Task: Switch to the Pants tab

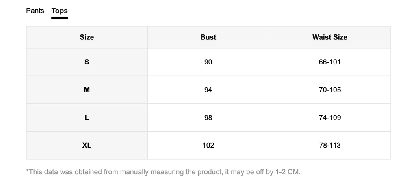Action: (x=35, y=11)
